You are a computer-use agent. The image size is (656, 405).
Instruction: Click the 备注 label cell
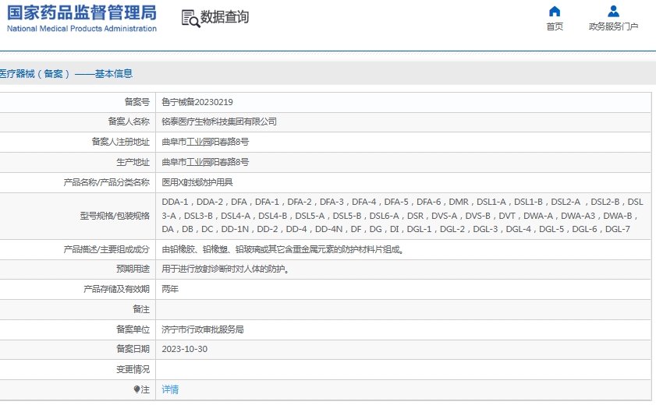click(x=78, y=309)
